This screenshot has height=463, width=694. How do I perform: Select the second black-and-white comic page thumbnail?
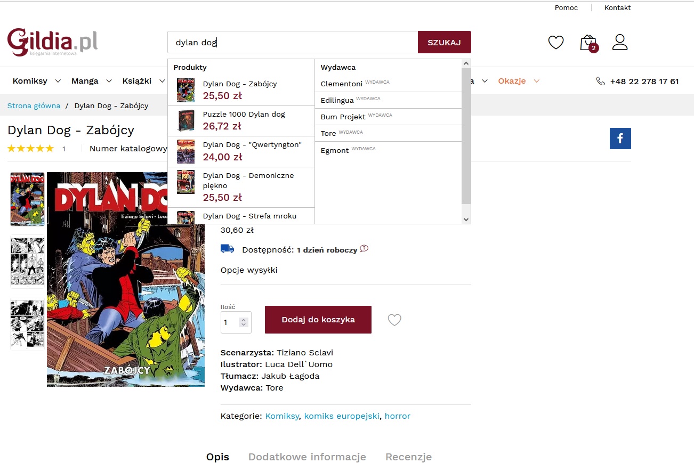pos(27,323)
